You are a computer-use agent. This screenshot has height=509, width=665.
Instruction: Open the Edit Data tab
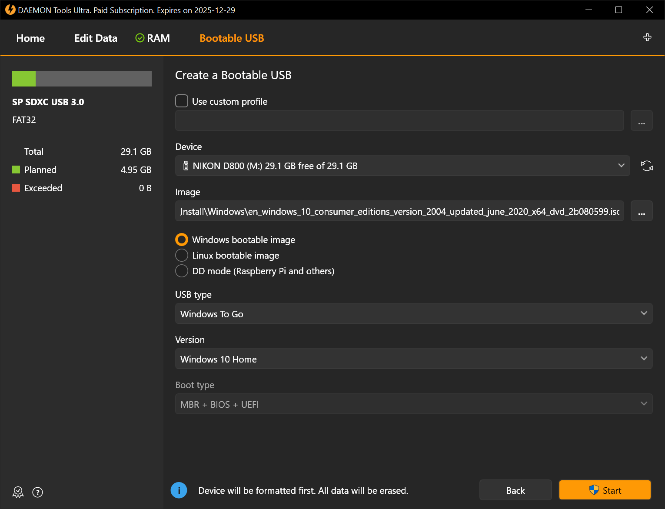[x=96, y=38]
